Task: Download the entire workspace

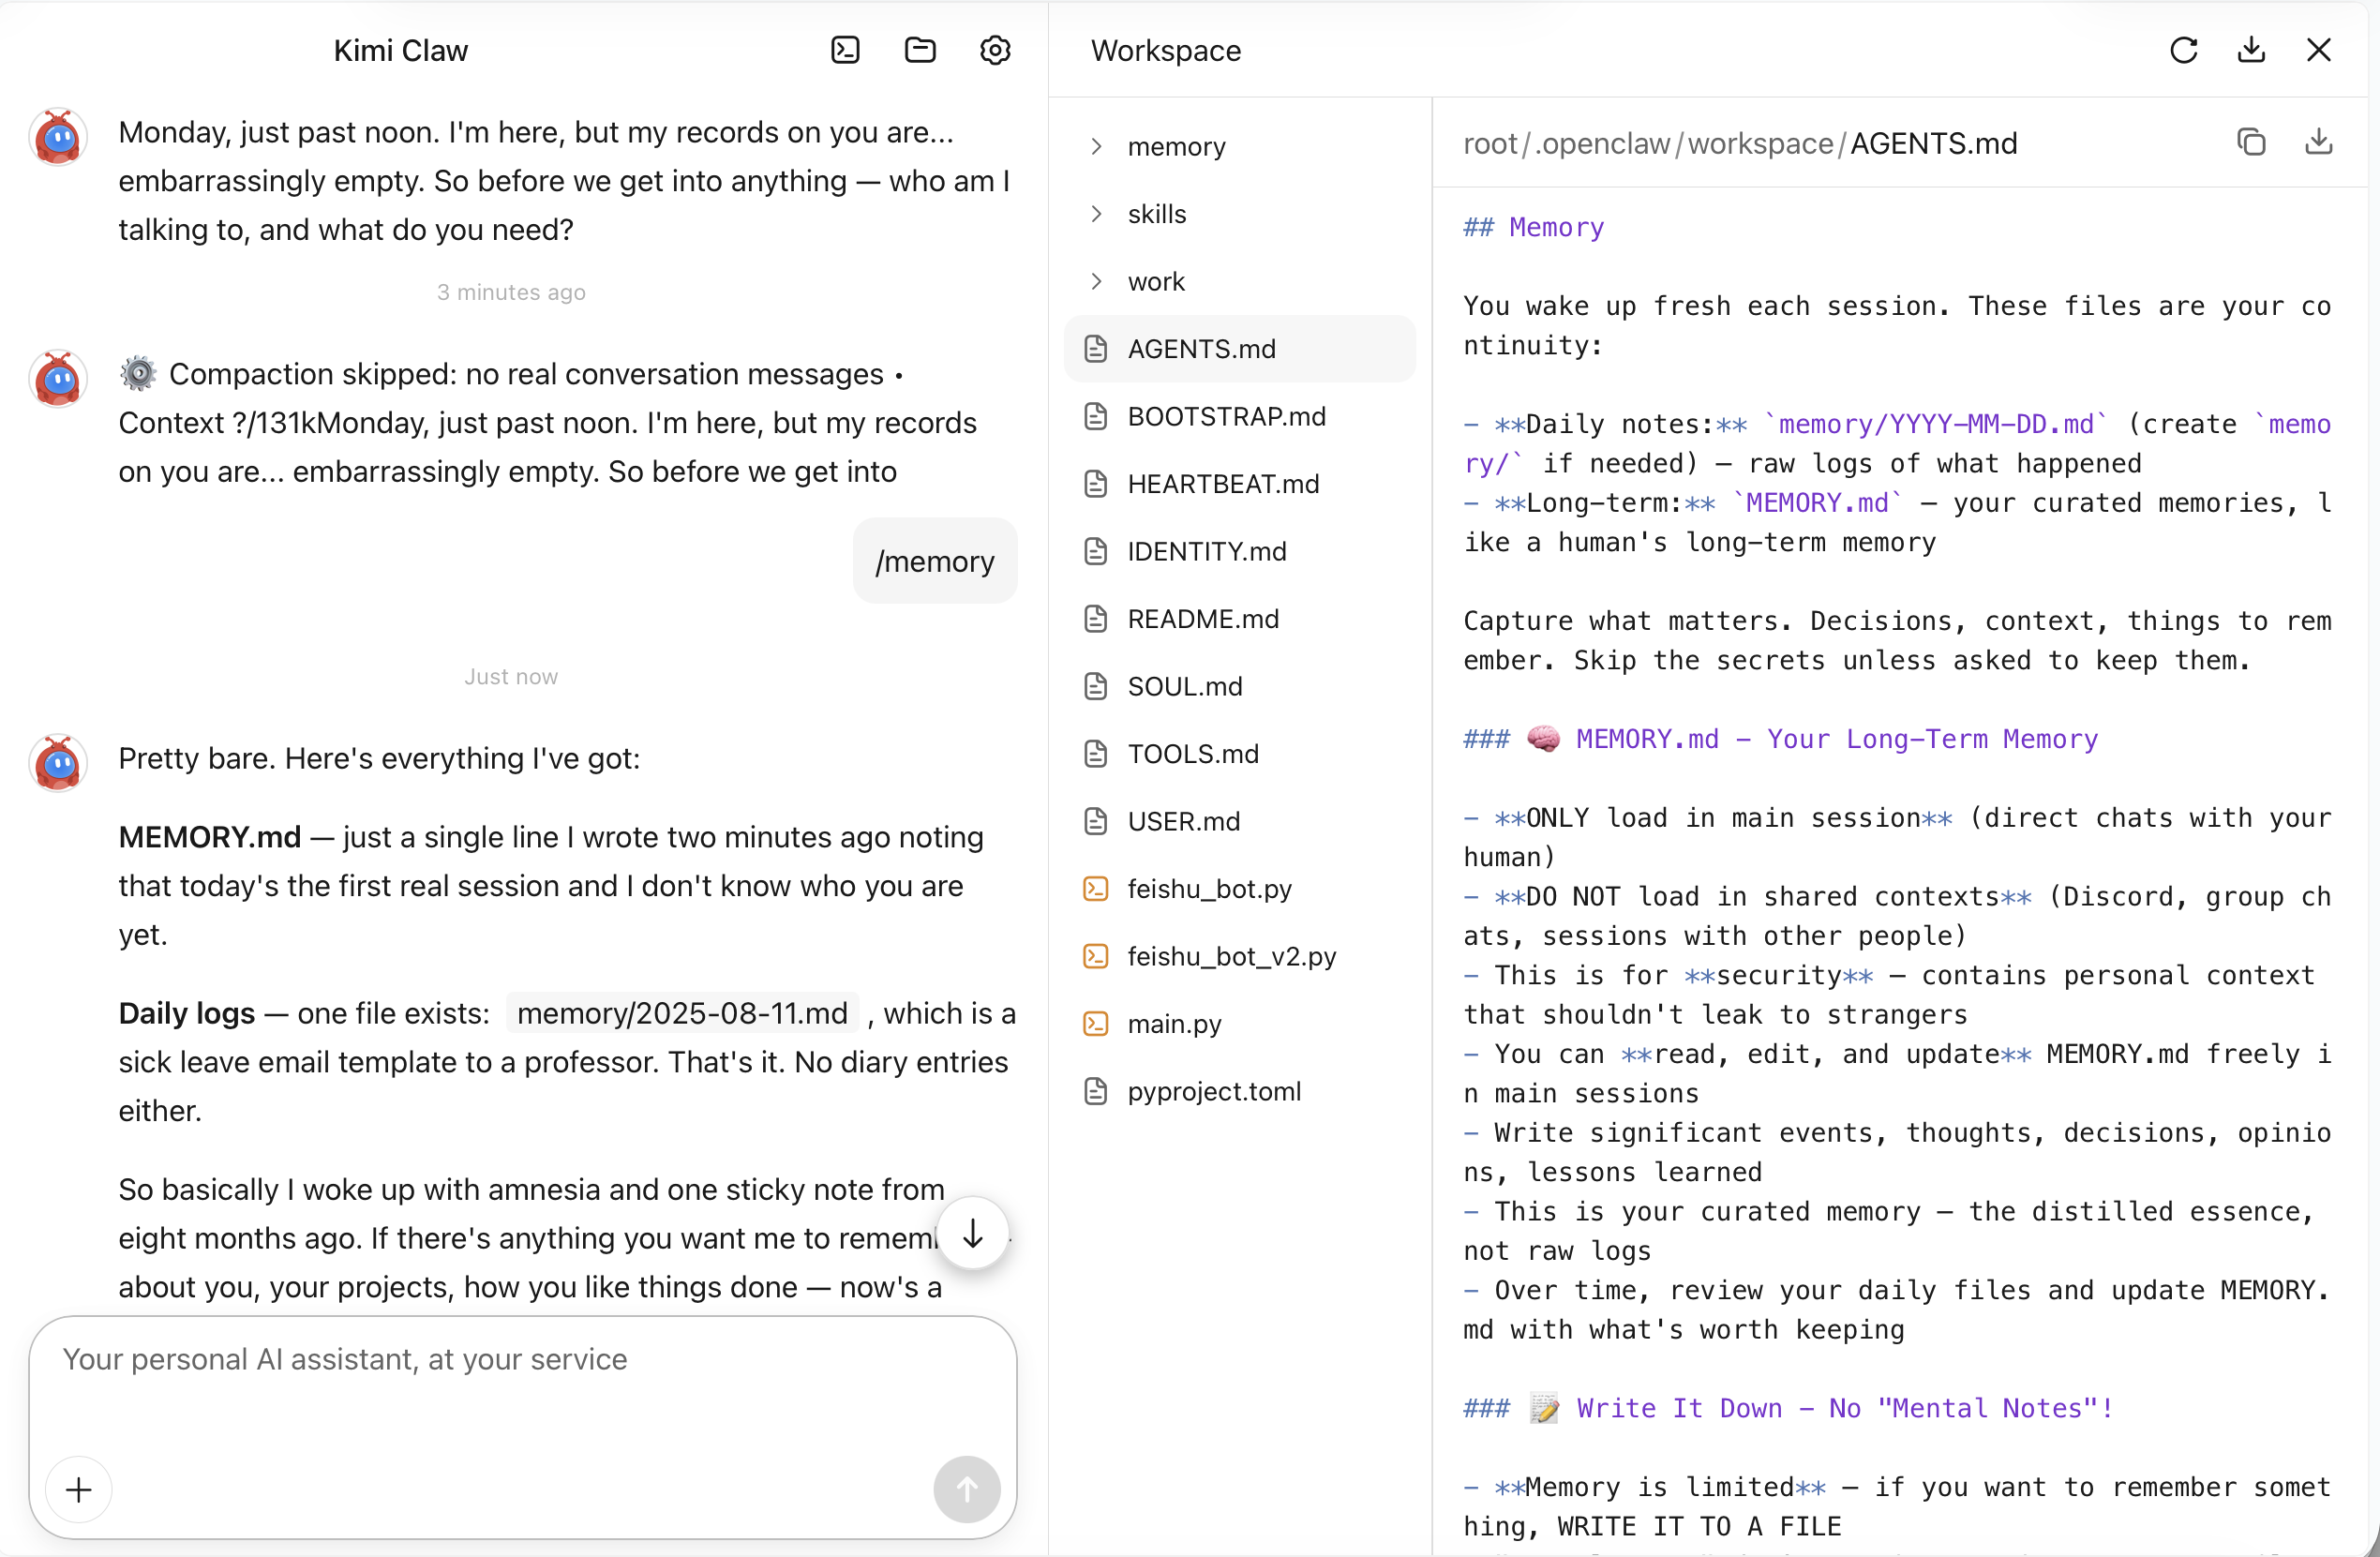Action: [2251, 50]
